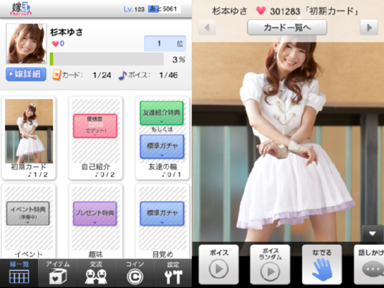
Task: Click the カード一覧へ button
Action: 287,27
